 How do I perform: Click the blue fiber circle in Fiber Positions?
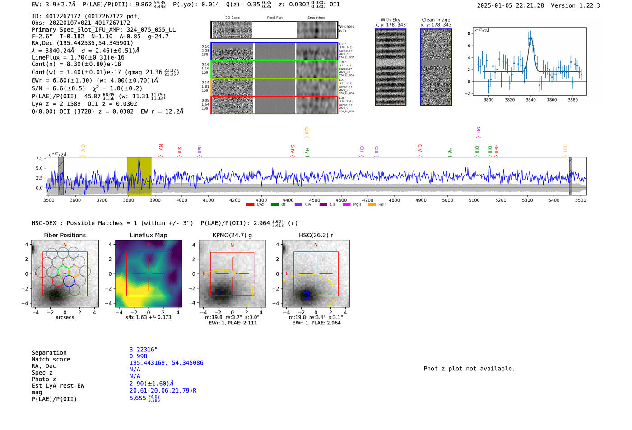tap(69, 281)
